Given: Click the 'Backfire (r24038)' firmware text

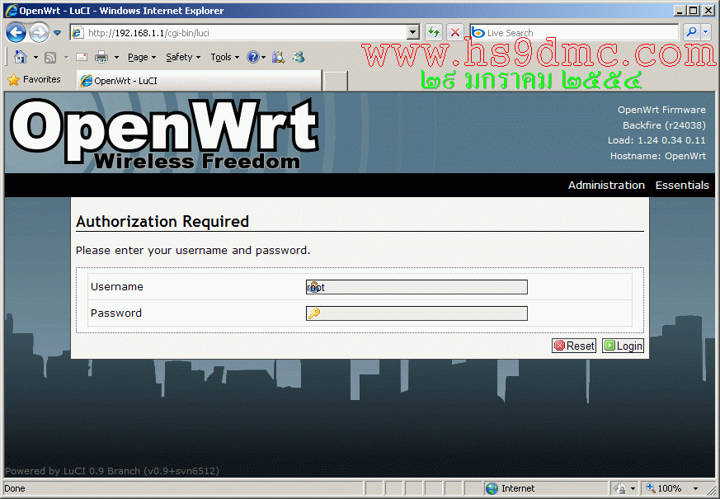Looking at the screenshot, I should point(664,125).
